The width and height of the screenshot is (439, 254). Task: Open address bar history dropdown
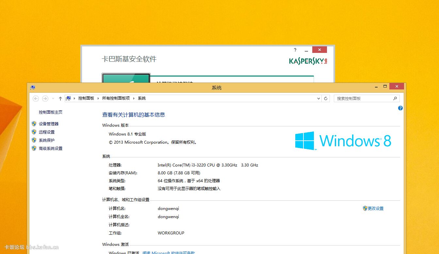click(x=319, y=98)
